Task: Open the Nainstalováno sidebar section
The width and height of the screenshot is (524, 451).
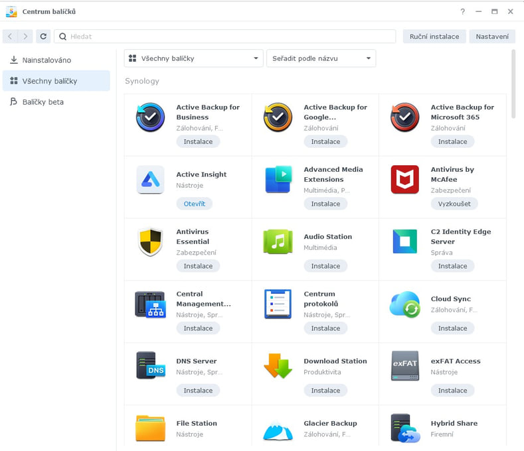Action: [x=56, y=60]
